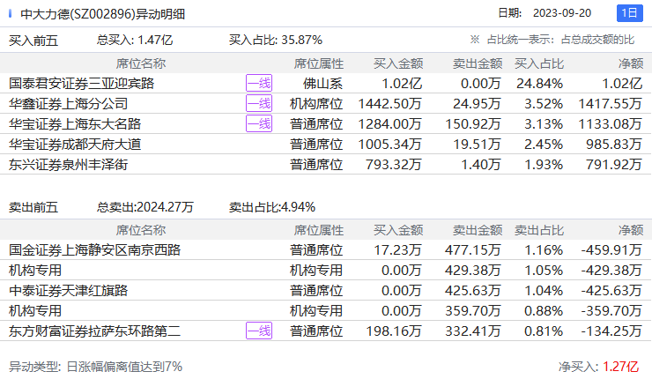Screen dimensions: 652x379
Task: Click the 席位属性 header in sell table
Action: pyautogui.click(x=319, y=230)
